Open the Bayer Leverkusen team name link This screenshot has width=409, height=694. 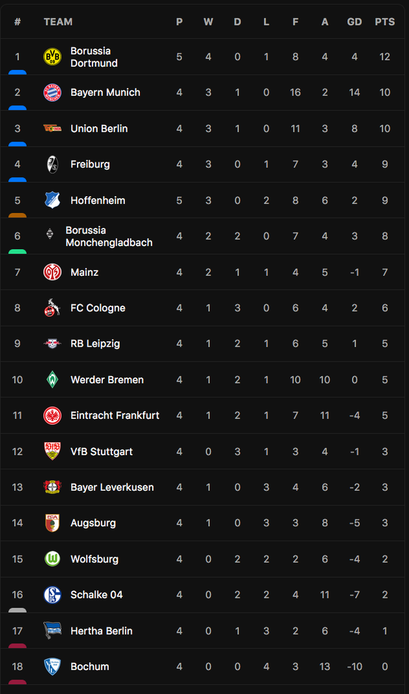coord(112,487)
